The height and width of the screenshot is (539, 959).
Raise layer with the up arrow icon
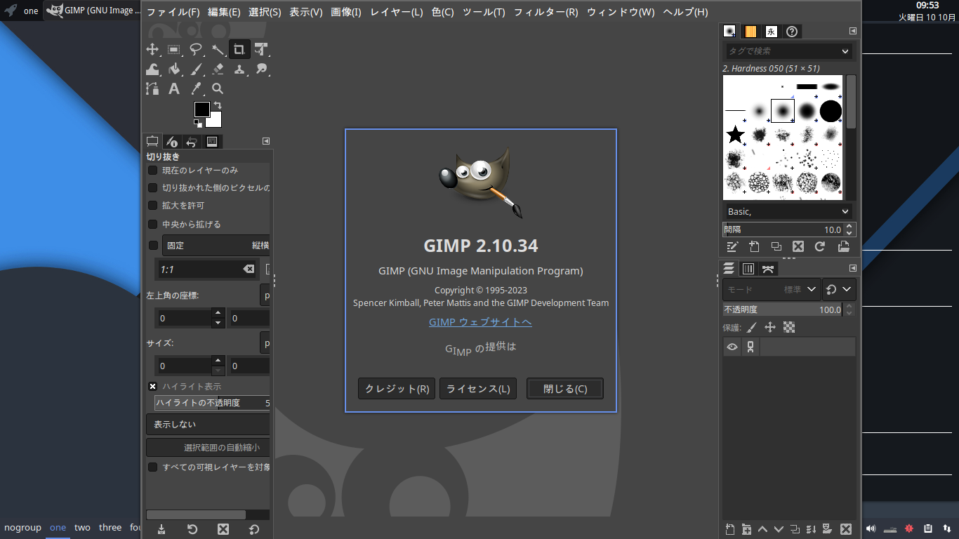point(762,529)
